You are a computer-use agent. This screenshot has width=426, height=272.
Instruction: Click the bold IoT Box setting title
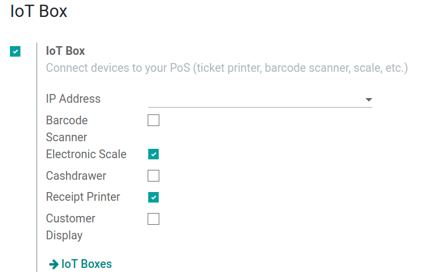click(x=65, y=51)
